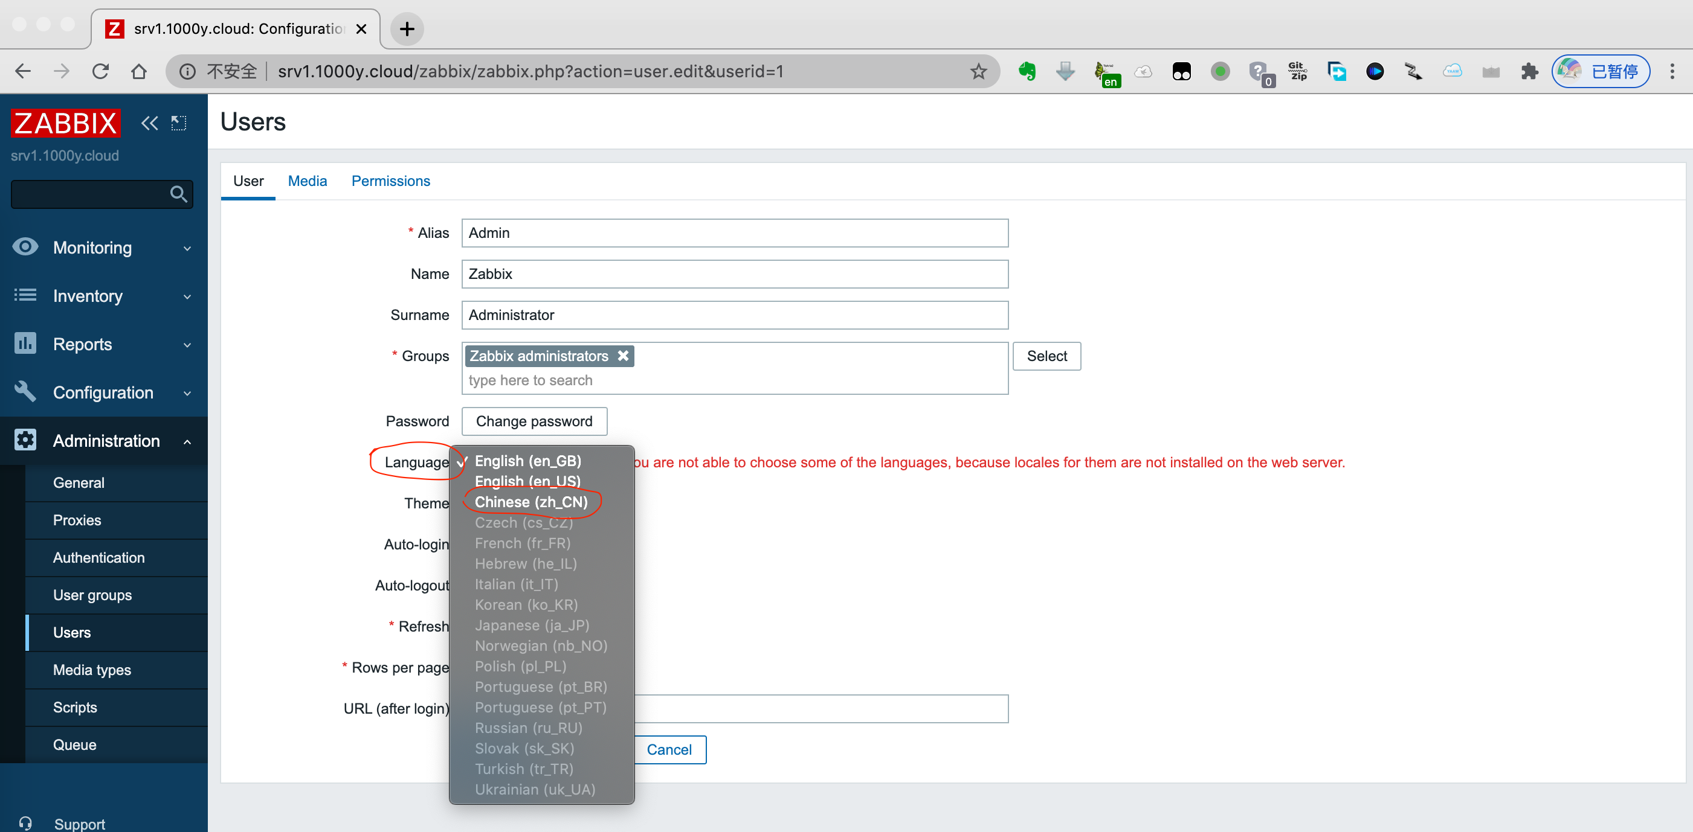Click the Cancel button
Screen dimensions: 1693x832
[x=669, y=749]
